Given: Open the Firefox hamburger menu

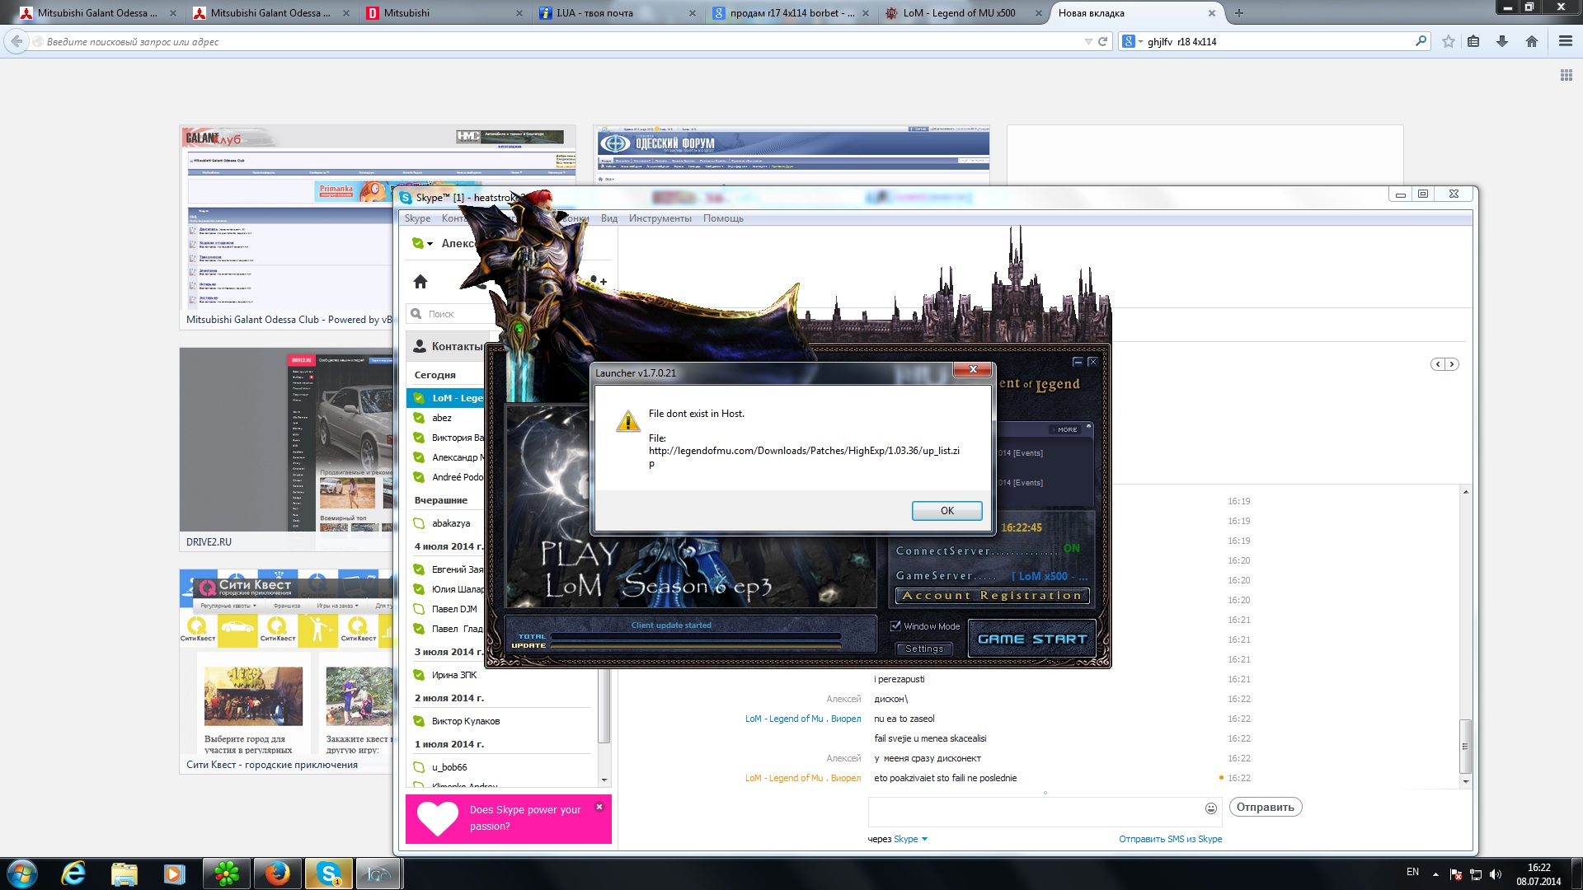Looking at the screenshot, I should [x=1565, y=41].
